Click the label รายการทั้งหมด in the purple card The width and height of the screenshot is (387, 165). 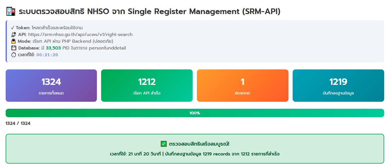(x=51, y=93)
